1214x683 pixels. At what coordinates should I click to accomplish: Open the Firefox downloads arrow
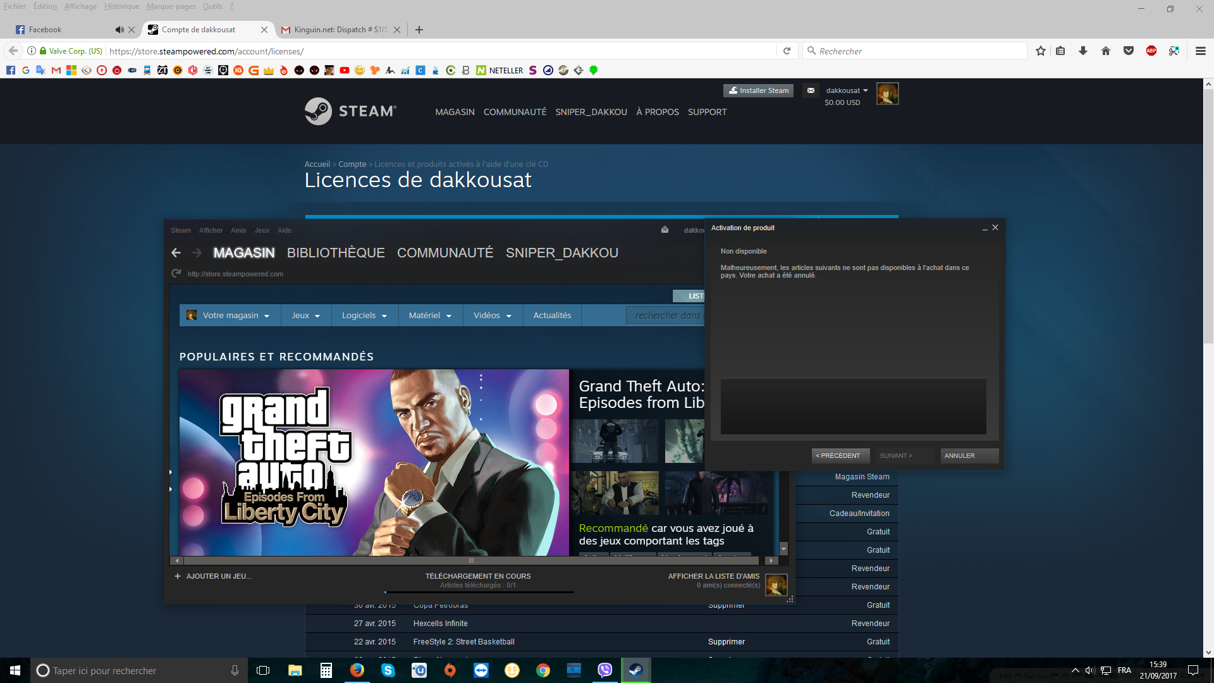[x=1083, y=51]
